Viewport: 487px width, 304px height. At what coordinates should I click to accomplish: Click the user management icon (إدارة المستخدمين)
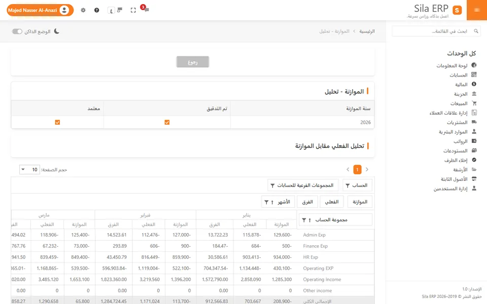click(x=474, y=188)
